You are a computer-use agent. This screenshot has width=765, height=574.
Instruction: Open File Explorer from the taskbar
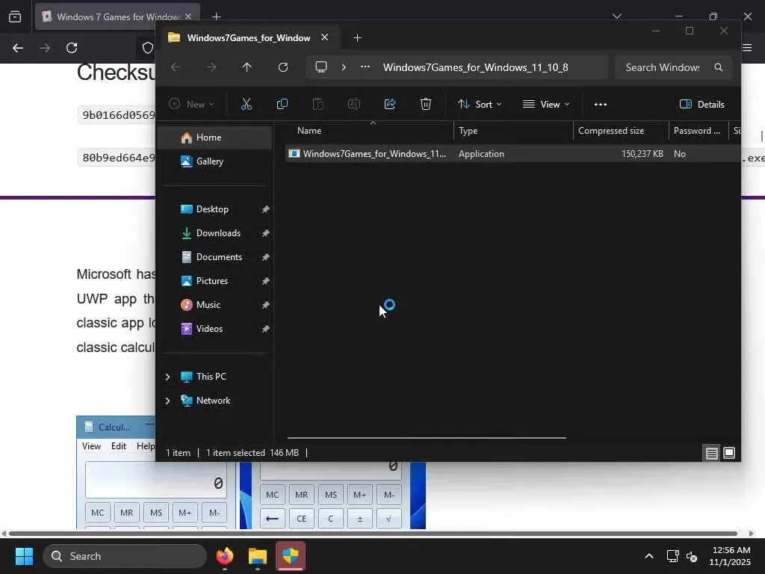[x=258, y=556]
